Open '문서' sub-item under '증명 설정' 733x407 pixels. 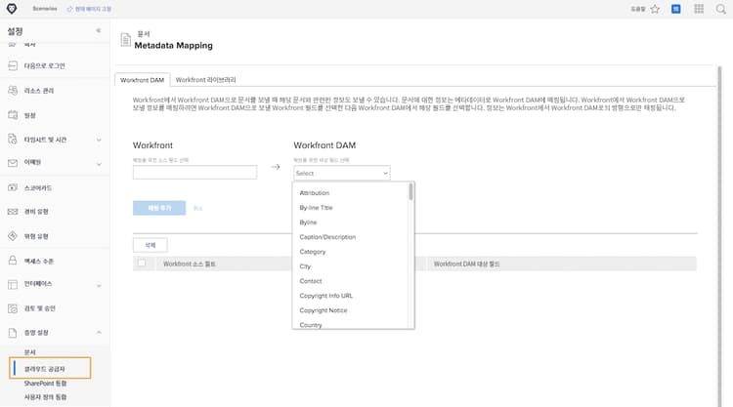pyautogui.click(x=30, y=352)
